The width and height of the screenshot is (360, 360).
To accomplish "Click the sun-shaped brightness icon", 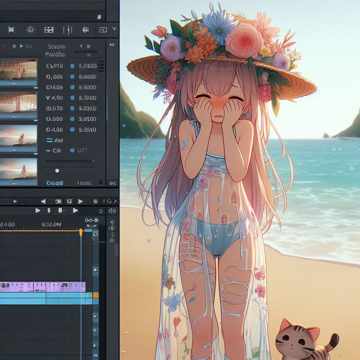I will (31, 30).
